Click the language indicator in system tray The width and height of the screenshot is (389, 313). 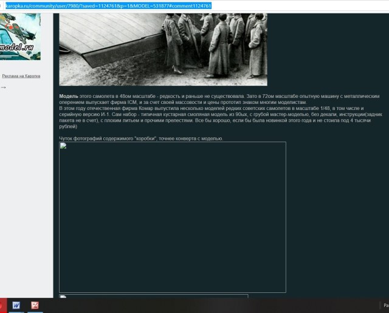(385, 305)
